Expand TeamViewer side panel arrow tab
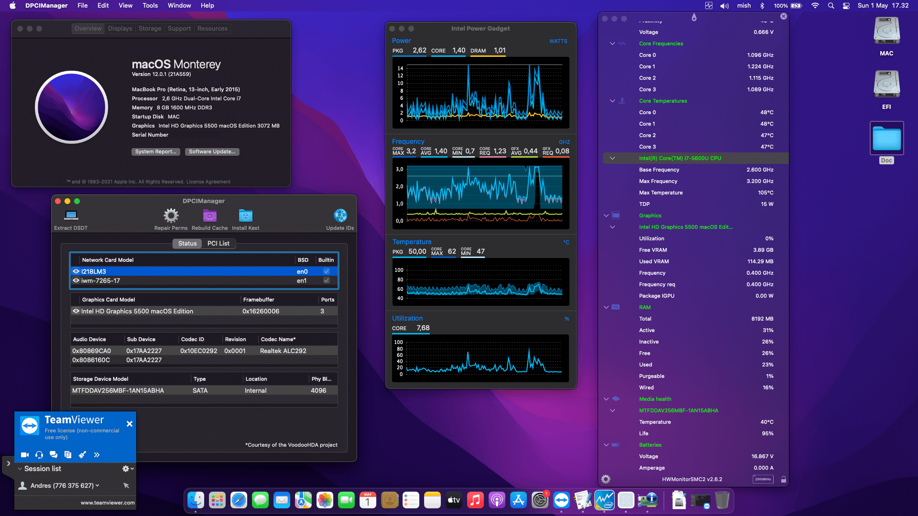 point(8,463)
